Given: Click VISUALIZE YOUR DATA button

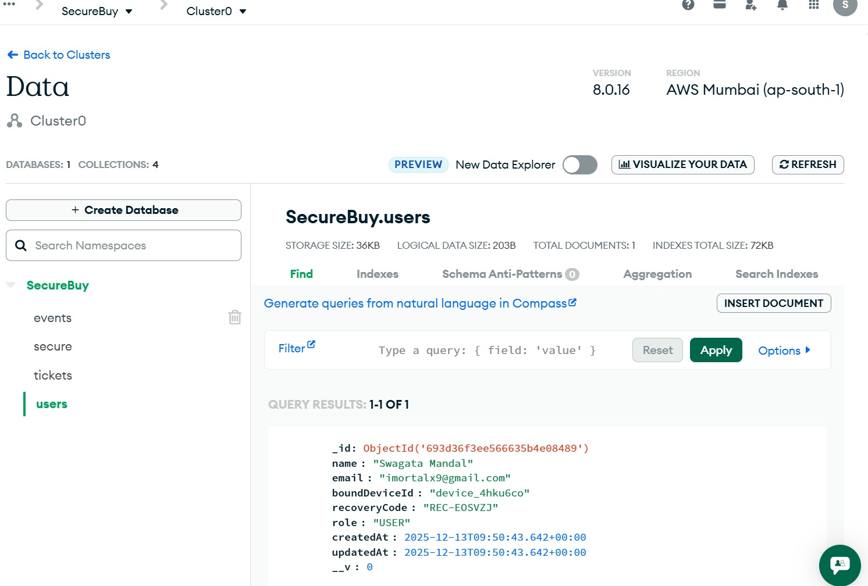Looking at the screenshot, I should tap(683, 165).
